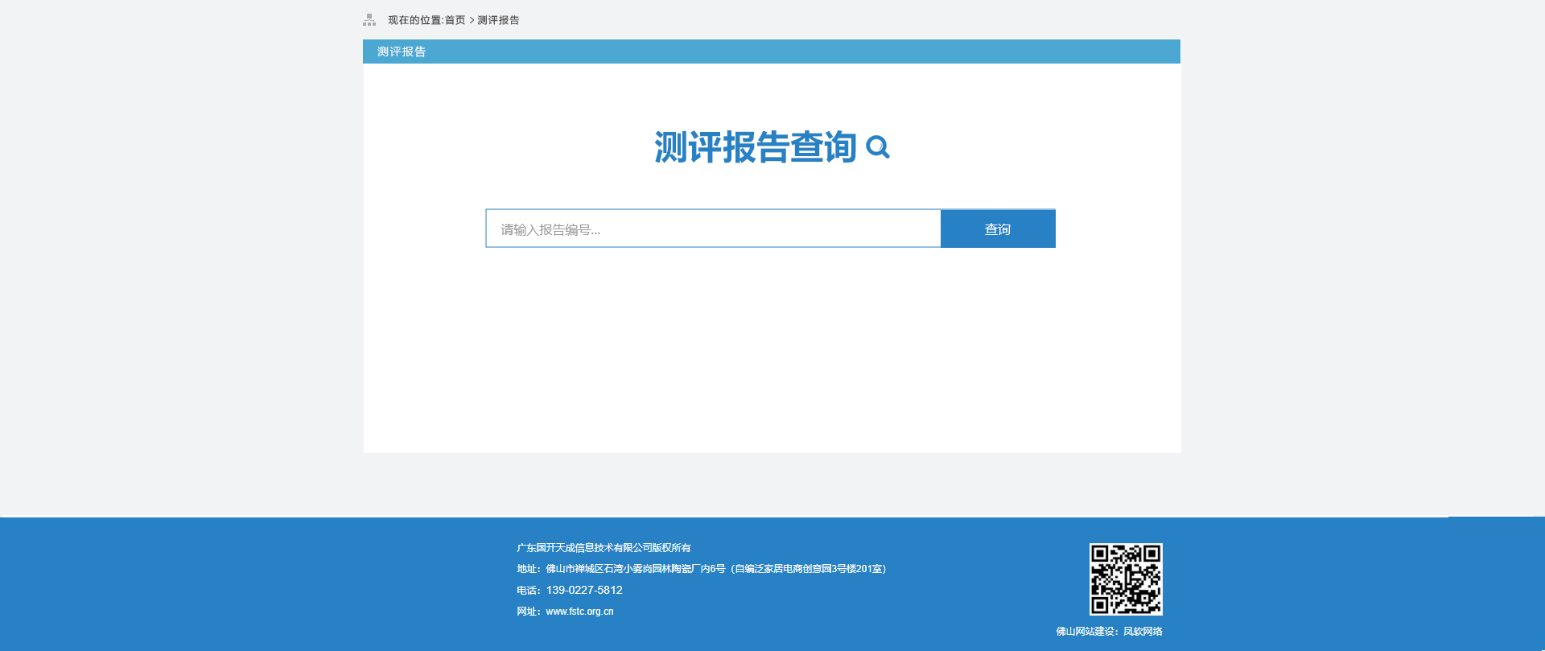
Task: Click the 测评报告查询 heading text
Action: pyautogui.click(x=755, y=147)
